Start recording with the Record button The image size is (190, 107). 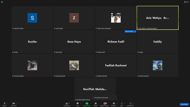click(x=96, y=104)
